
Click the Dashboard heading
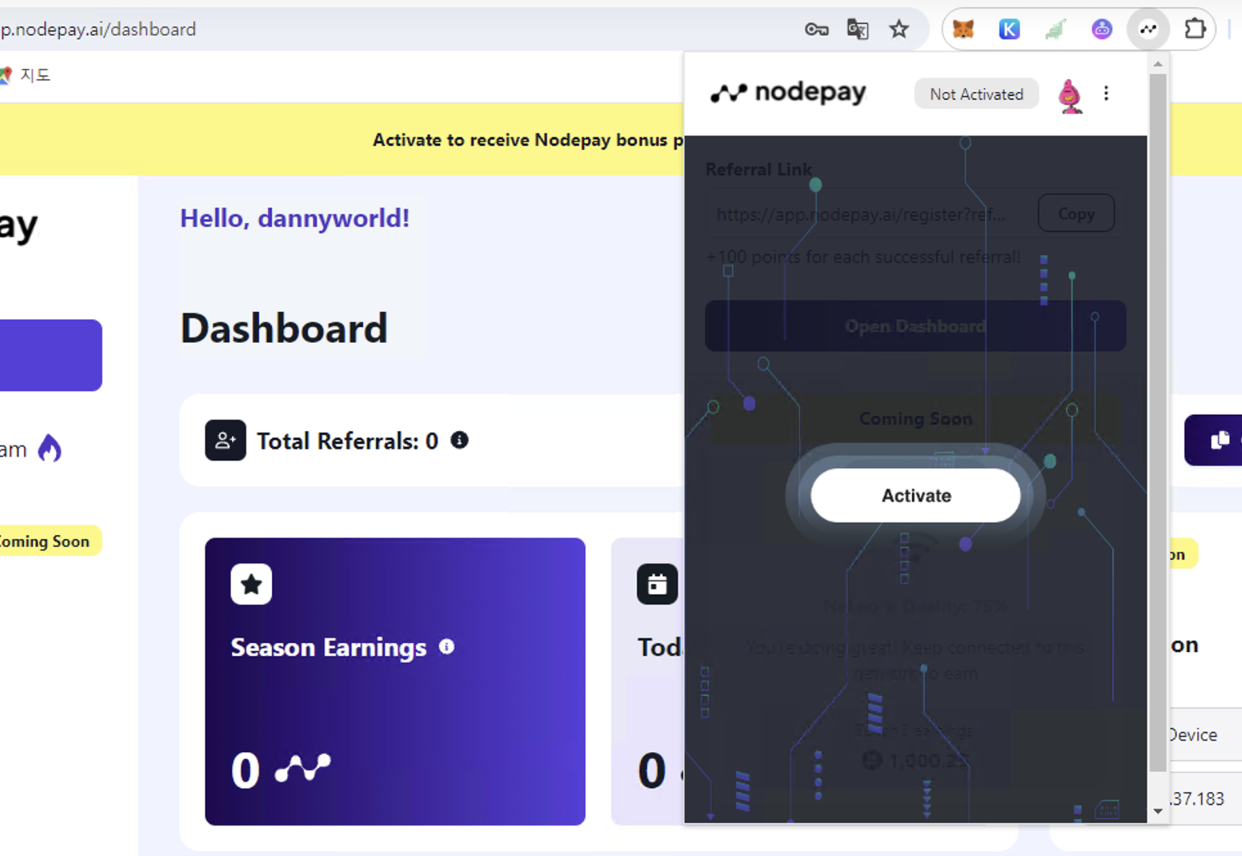click(284, 328)
